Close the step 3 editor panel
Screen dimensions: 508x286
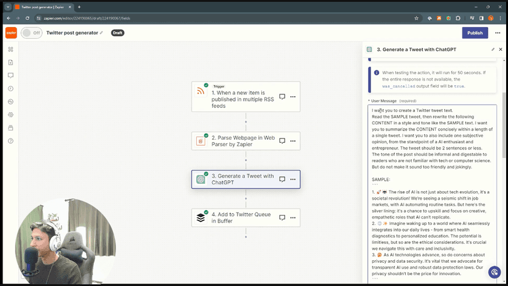click(501, 50)
